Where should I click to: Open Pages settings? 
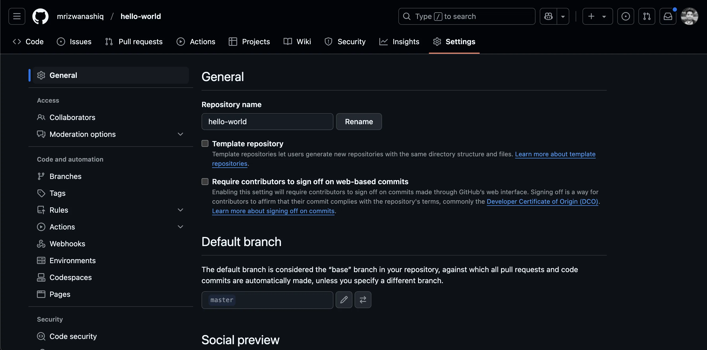(111, 294)
